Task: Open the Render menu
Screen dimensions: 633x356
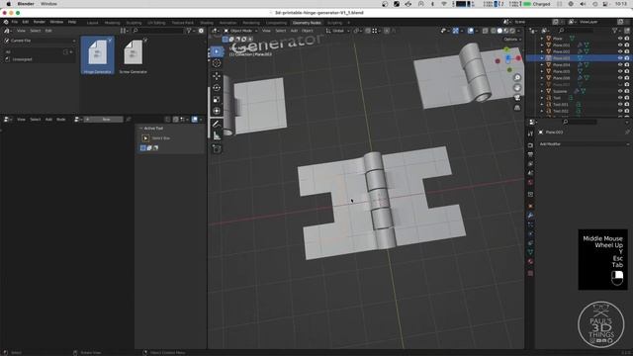Action: (x=40, y=22)
